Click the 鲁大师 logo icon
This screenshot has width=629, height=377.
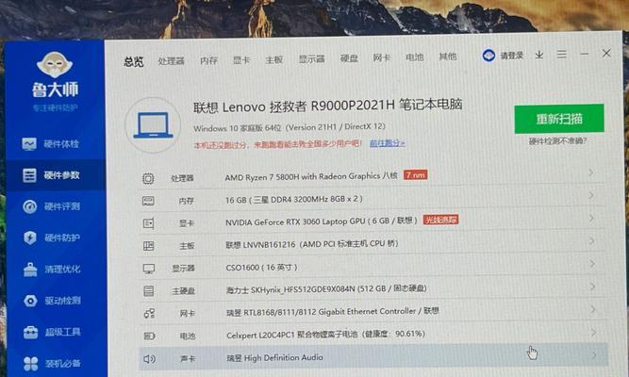coord(55,65)
